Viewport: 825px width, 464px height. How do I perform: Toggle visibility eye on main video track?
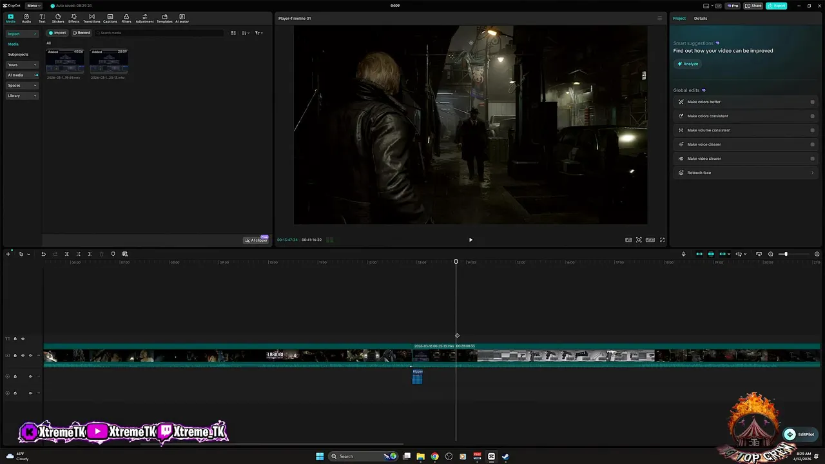(x=23, y=355)
